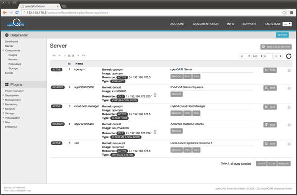This screenshot has width=297, height=195.
Task: Go to previous page with < control
Action: (x=60, y=55)
